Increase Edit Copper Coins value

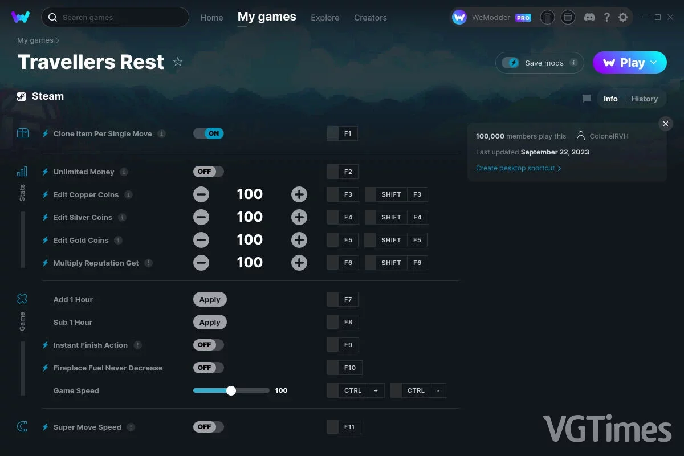299,194
